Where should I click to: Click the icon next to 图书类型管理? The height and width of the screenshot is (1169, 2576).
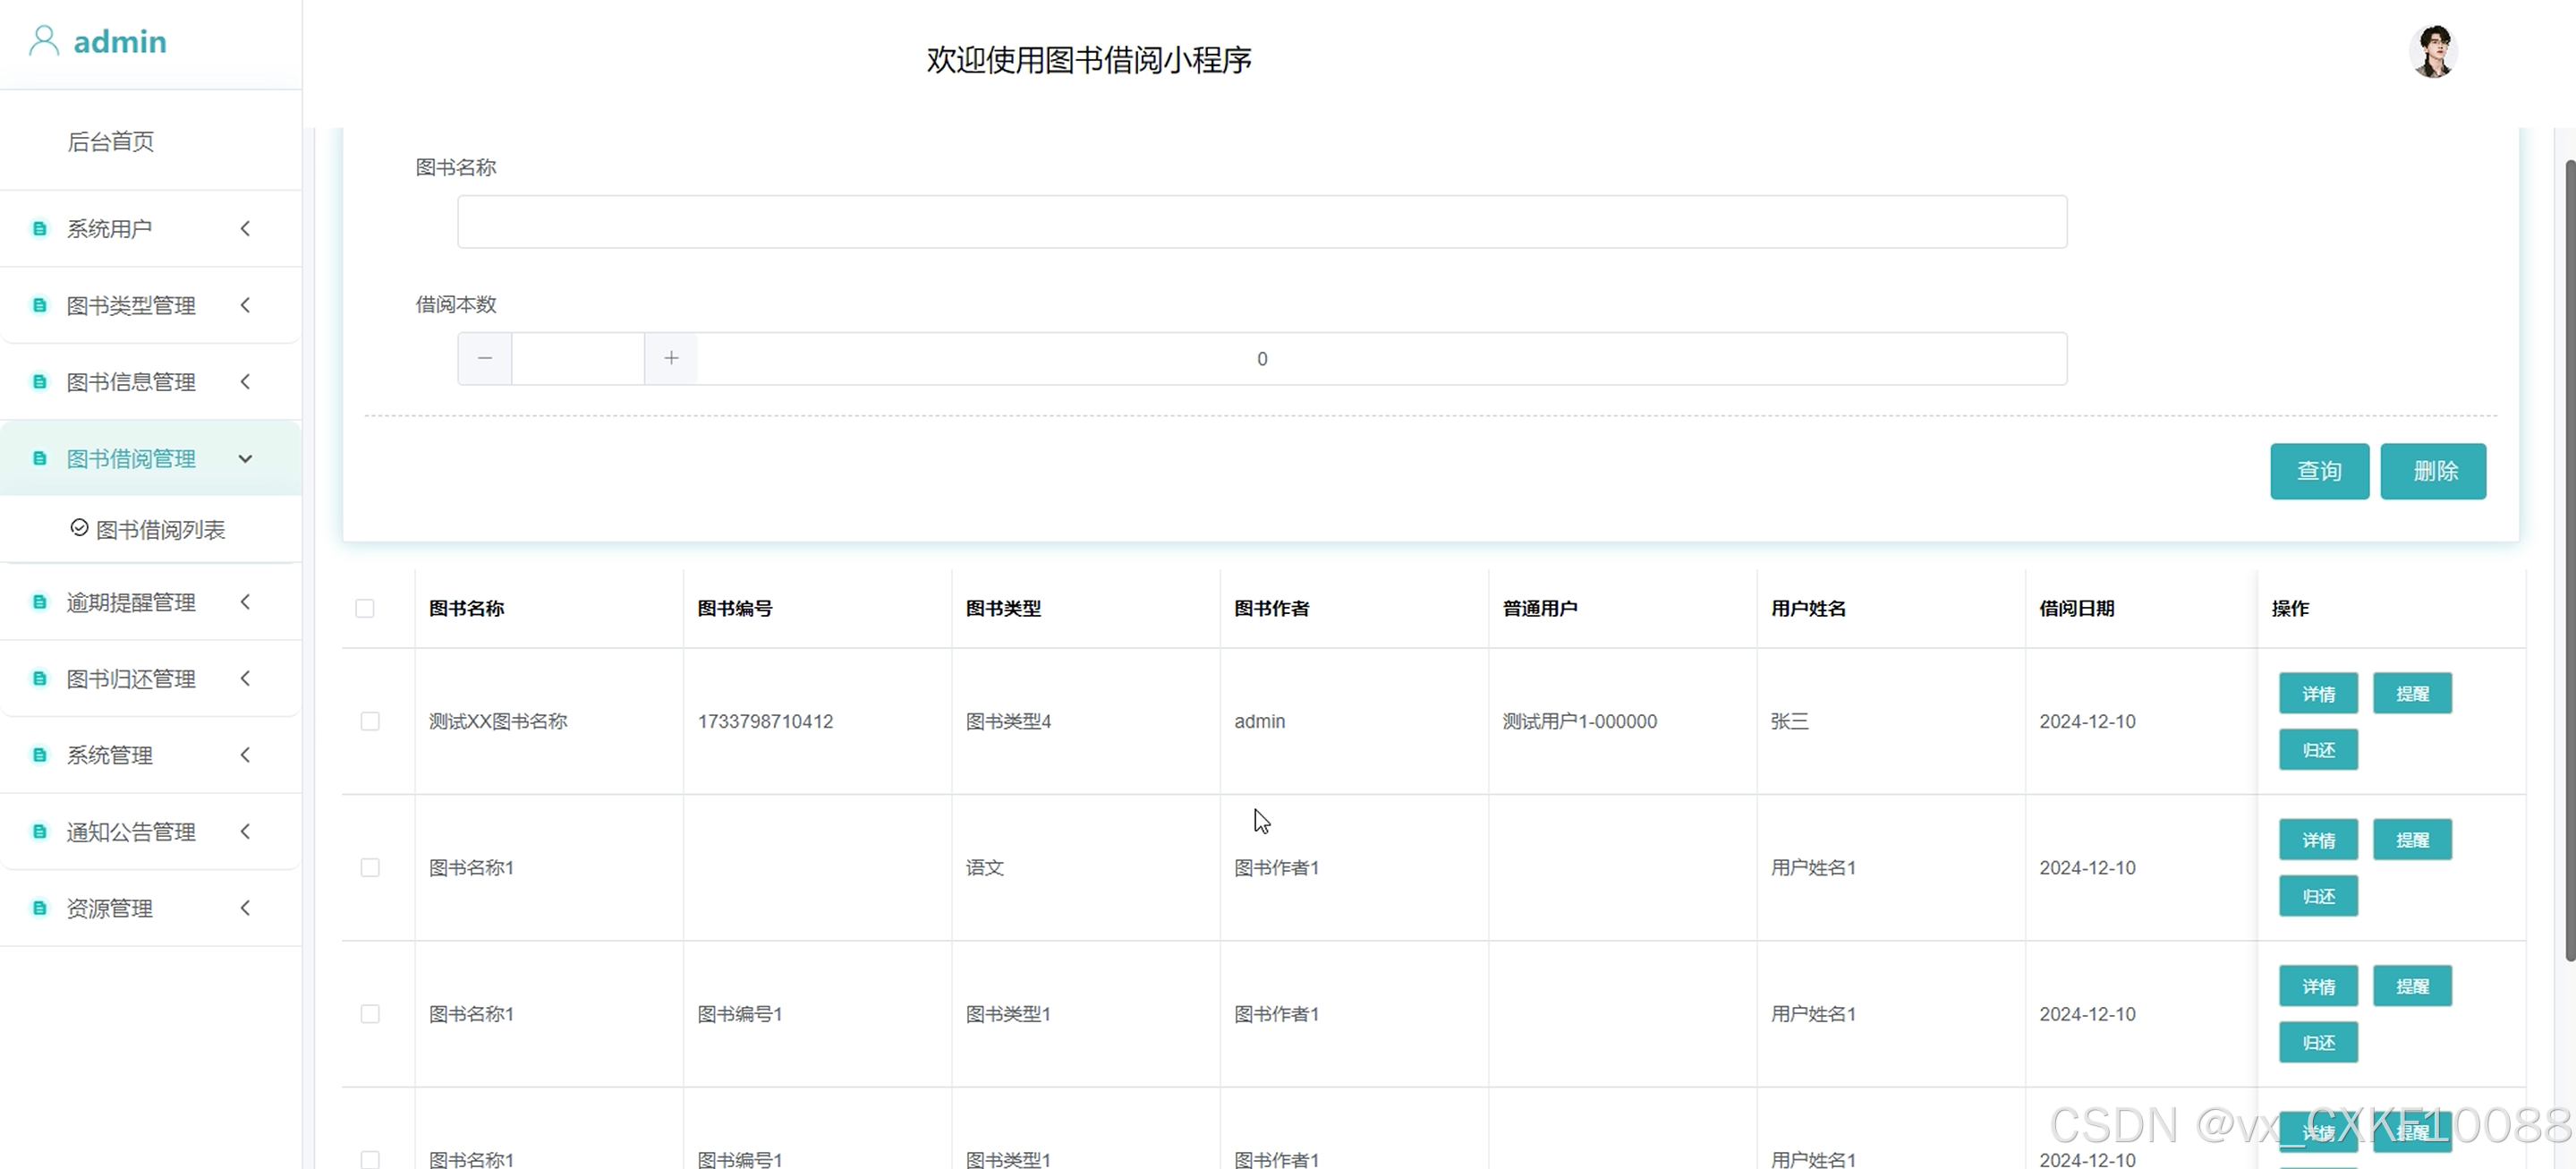40,305
